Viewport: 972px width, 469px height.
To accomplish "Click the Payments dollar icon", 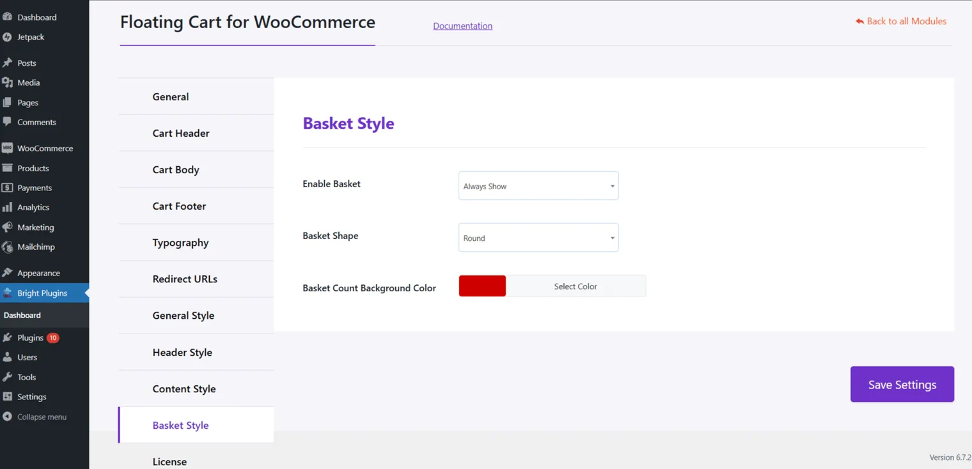I will (x=8, y=188).
